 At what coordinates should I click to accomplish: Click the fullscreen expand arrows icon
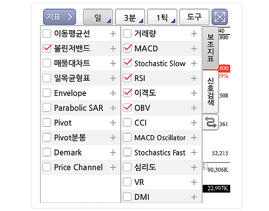[220, 17]
